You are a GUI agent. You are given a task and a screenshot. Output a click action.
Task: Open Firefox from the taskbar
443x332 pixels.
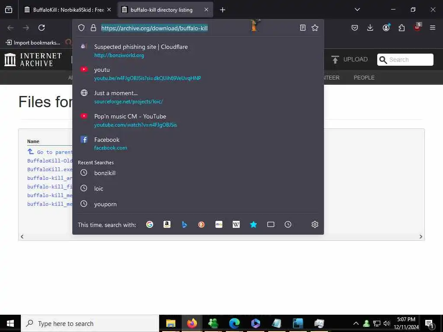(192, 323)
